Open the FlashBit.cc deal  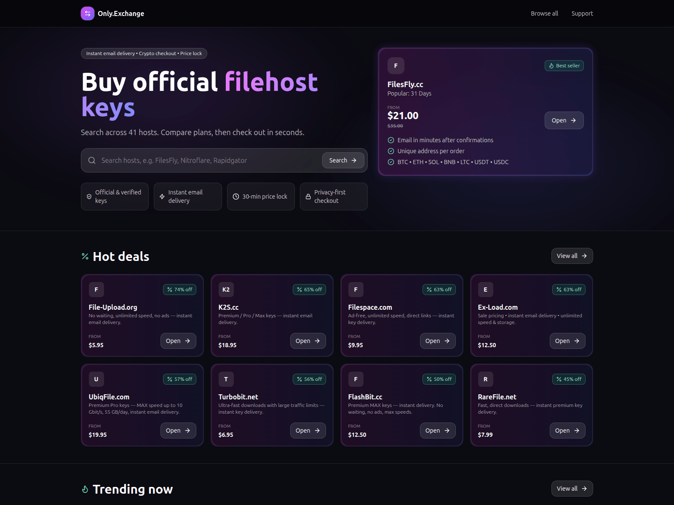(437, 431)
